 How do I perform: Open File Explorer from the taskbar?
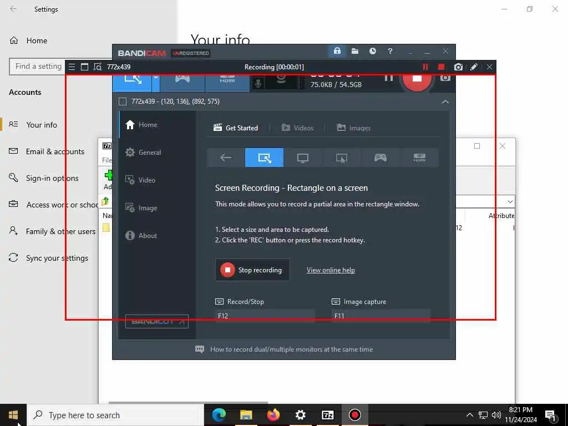coord(246,415)
